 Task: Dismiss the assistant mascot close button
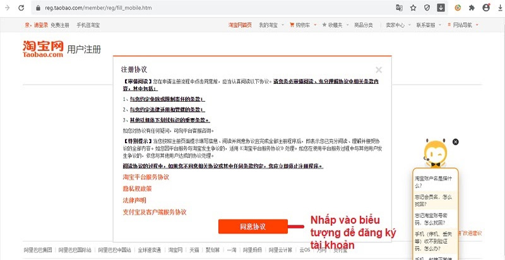(x=455, y=141)
